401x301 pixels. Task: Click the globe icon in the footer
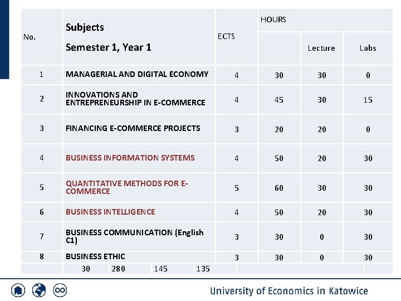pyautogui.click(x=39, y=290)
